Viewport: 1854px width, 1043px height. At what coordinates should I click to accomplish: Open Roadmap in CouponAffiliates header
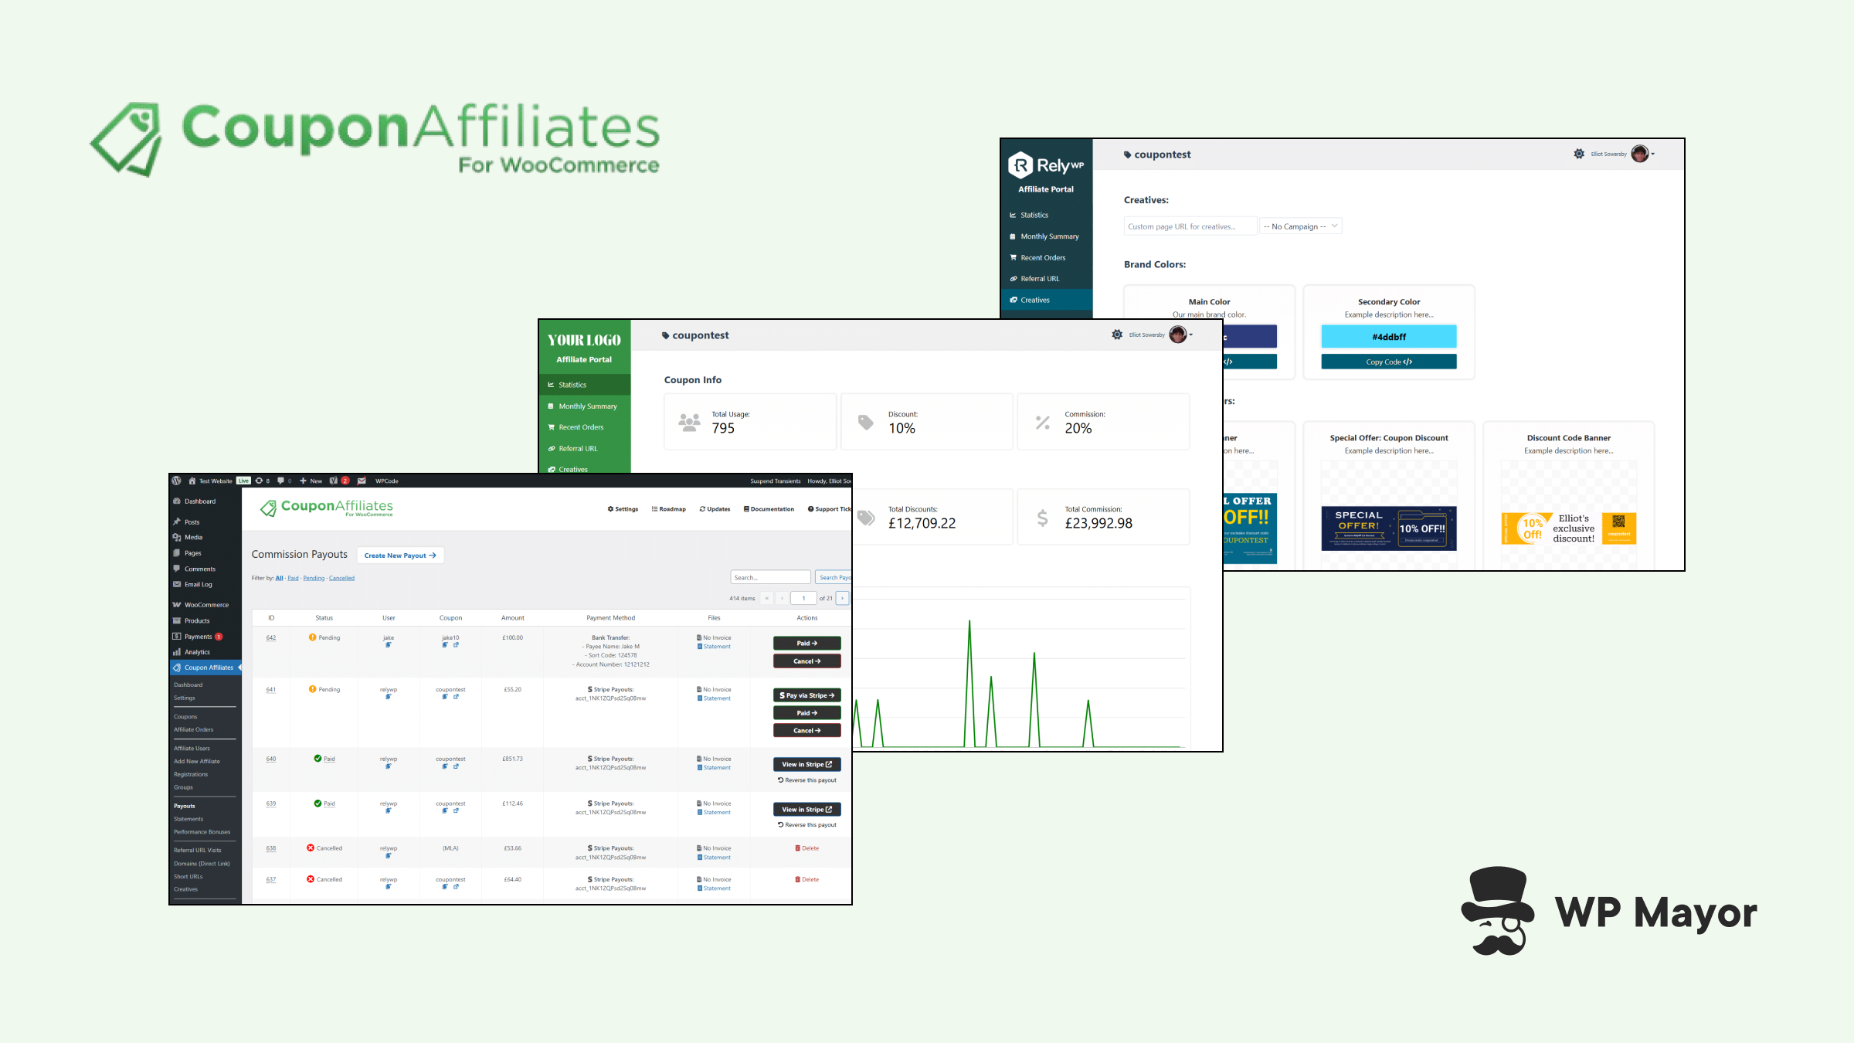click(669, 509)
